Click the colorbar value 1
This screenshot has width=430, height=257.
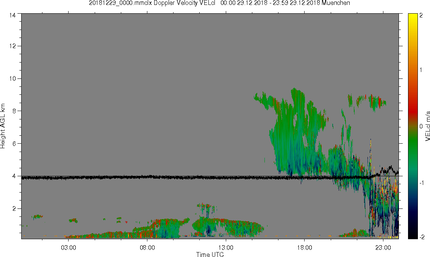tap(421, 70)
